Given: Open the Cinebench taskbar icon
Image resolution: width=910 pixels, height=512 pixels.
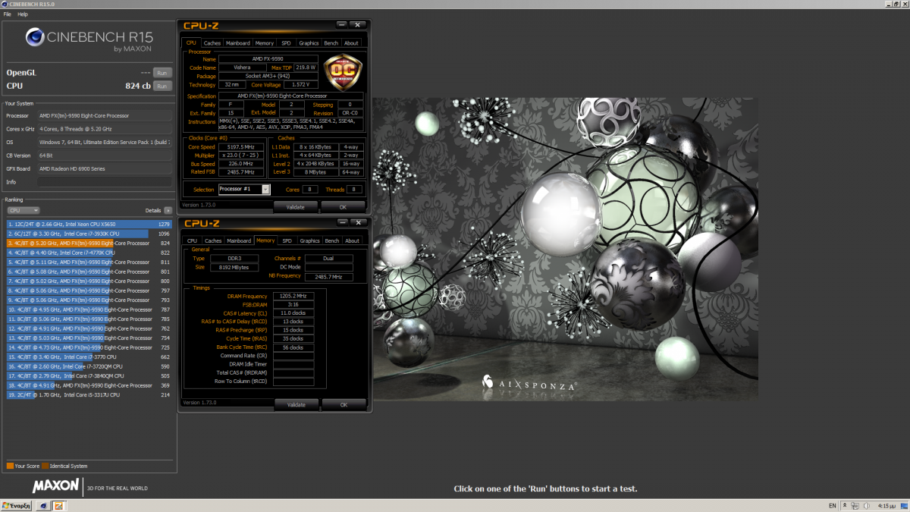Looking at the screenshot, I should point(43,506).
